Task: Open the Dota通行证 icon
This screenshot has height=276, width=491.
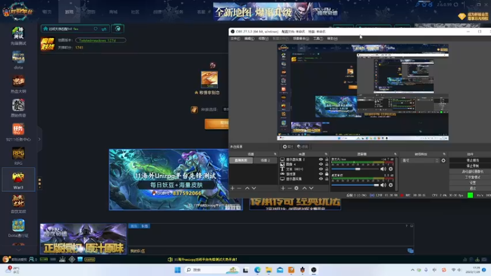Action: 18,225
